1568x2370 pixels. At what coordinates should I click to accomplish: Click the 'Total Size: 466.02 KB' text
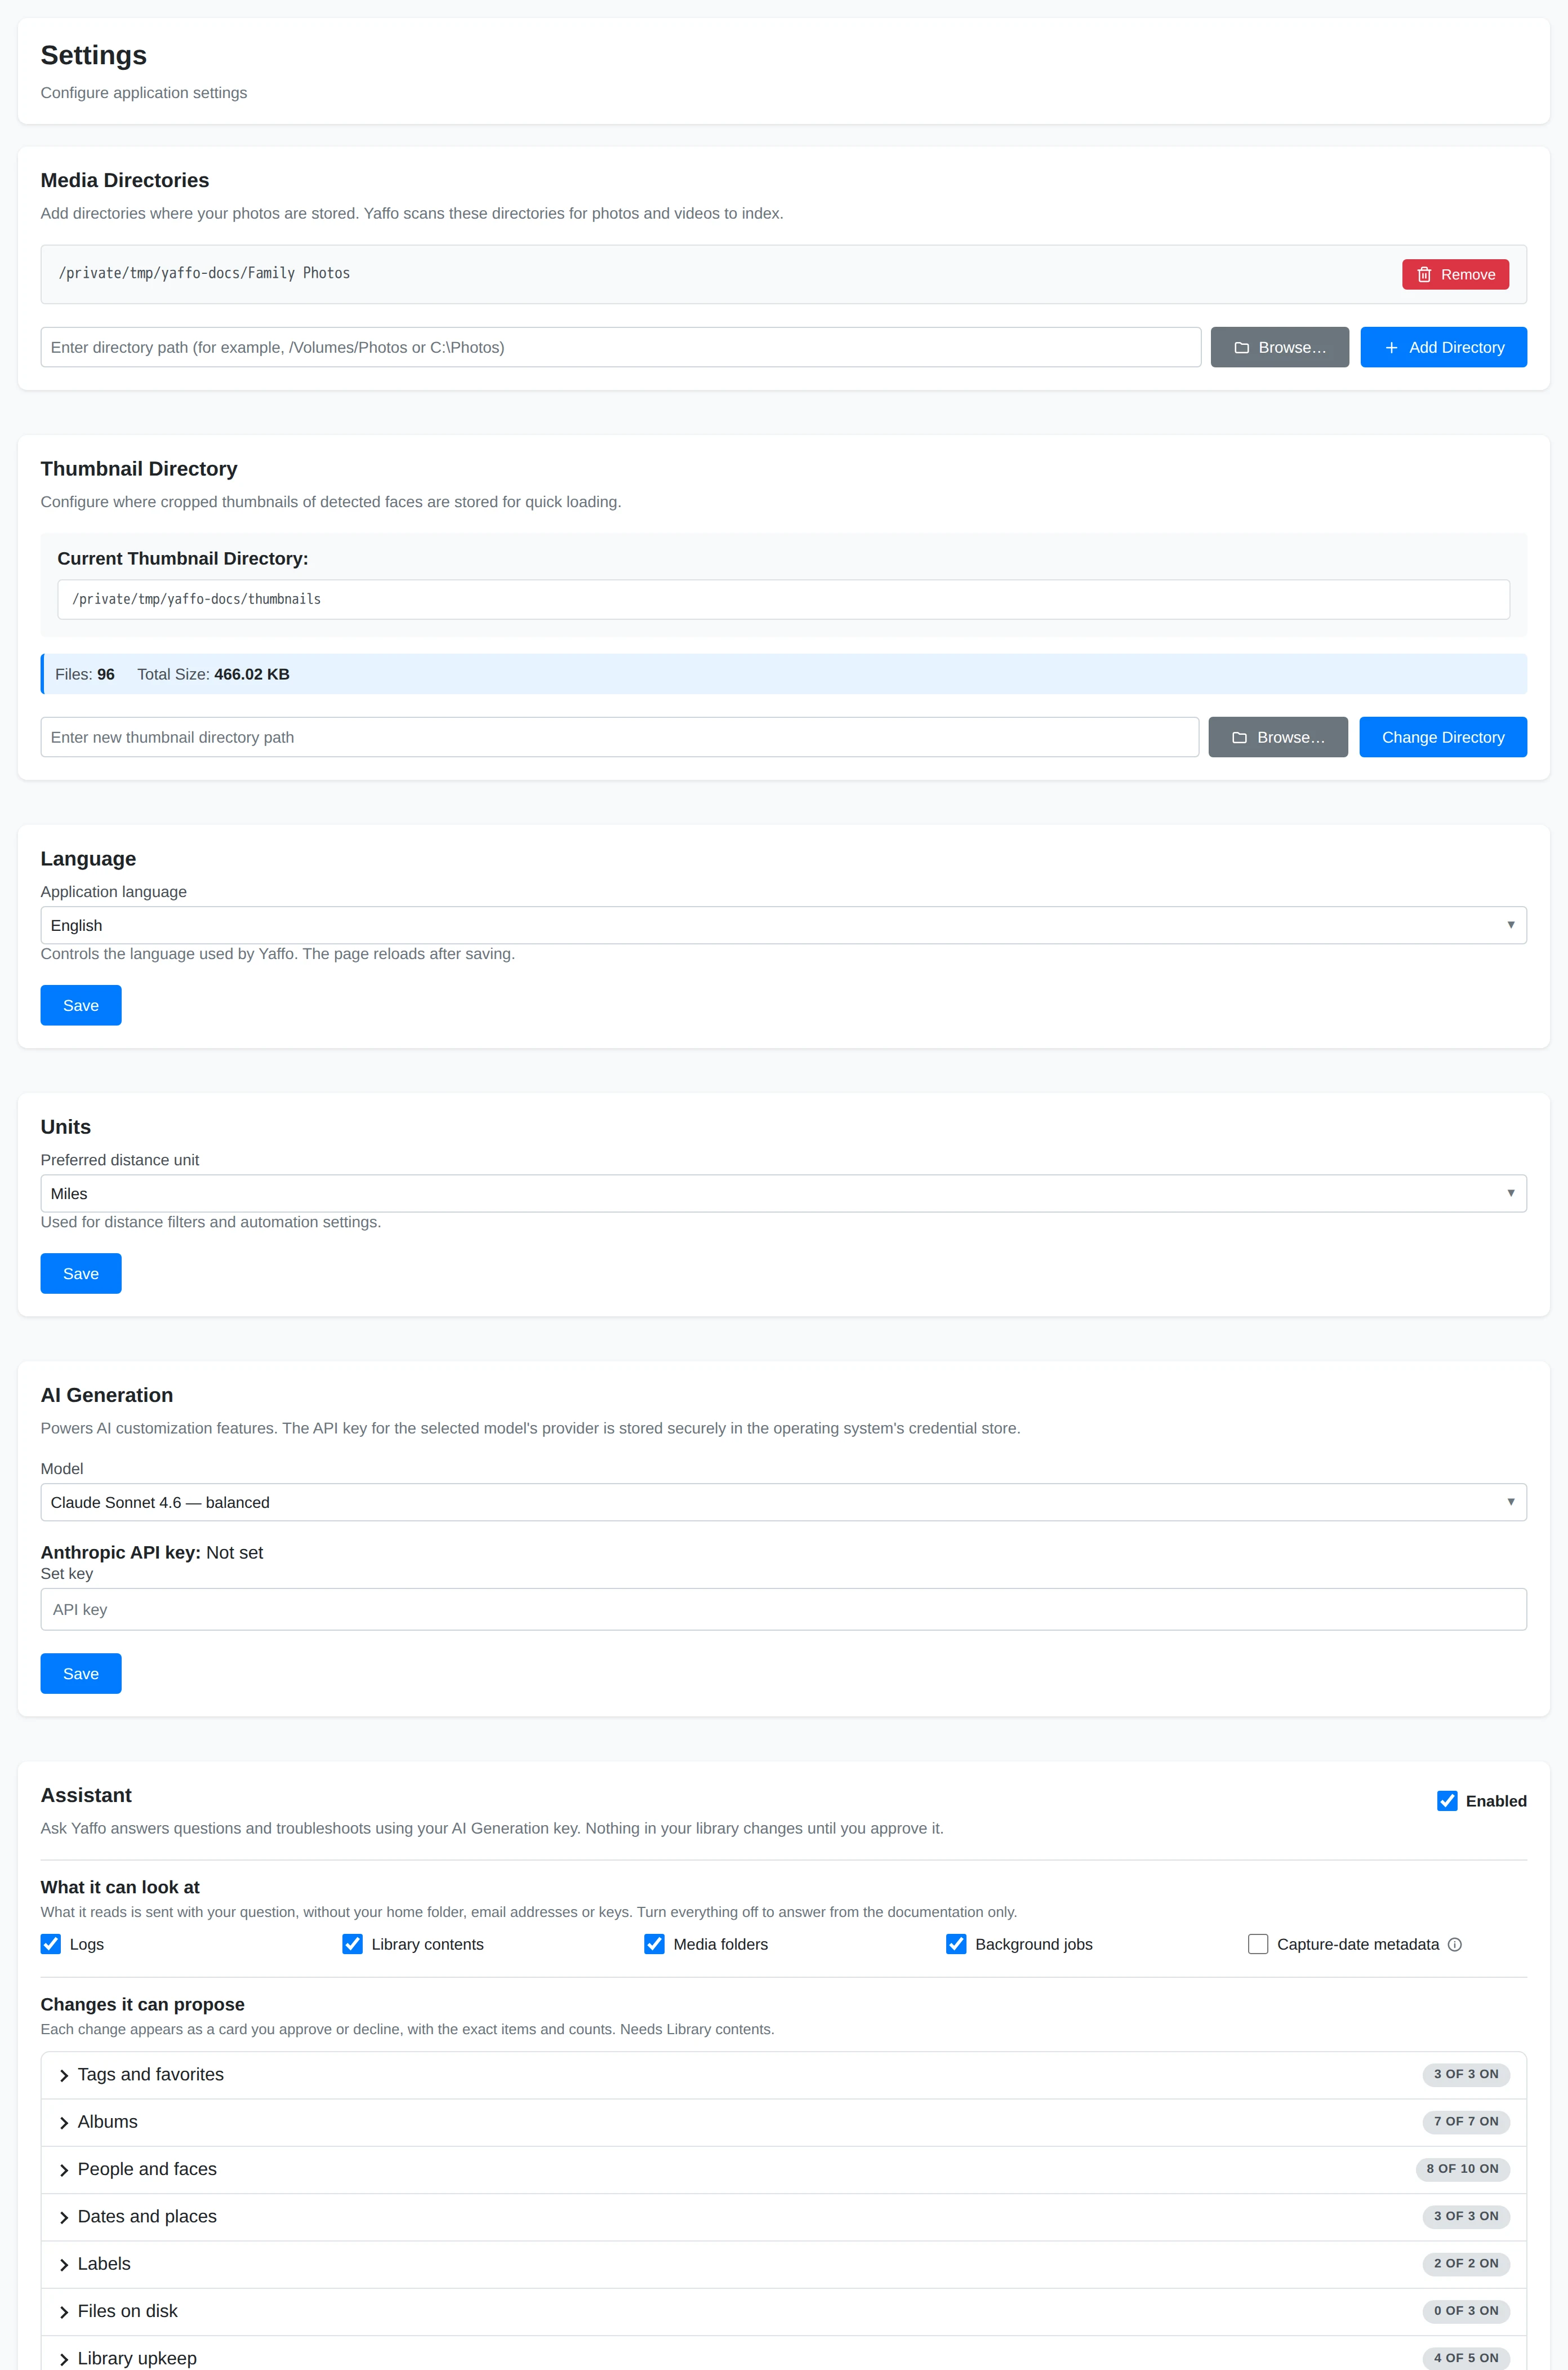point(213,674)
